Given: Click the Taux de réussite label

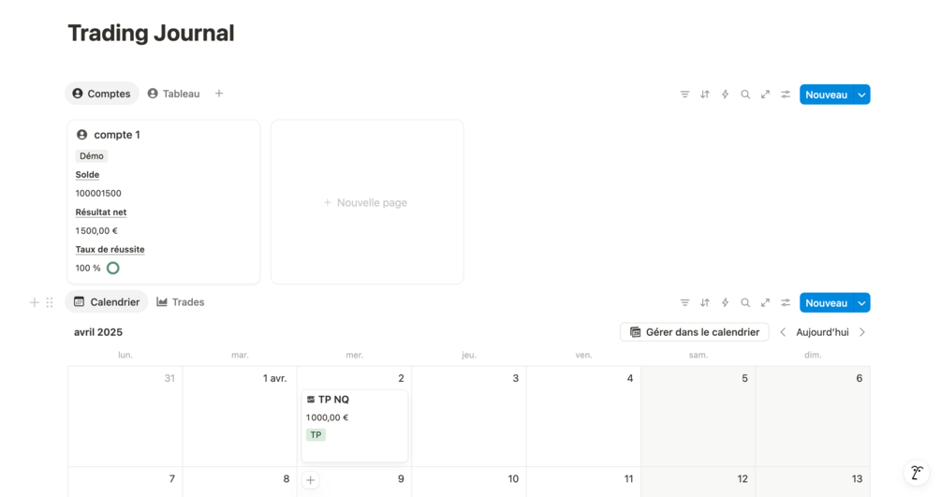Looking at the screenshot, I should pyautogui.click(x=110, y=249).
